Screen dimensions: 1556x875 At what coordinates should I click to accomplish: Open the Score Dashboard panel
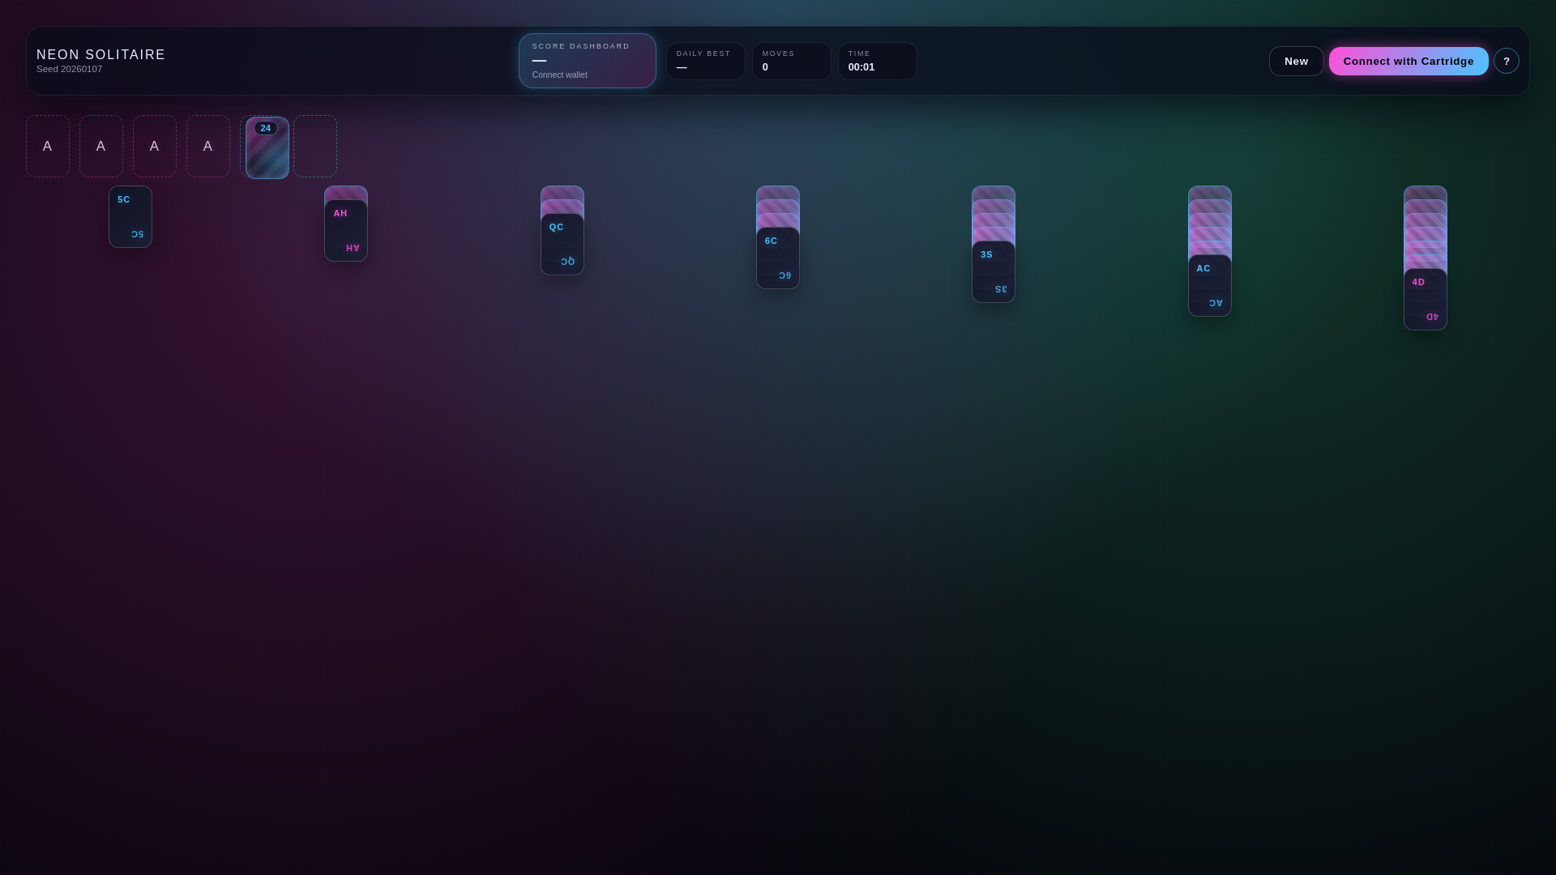click(588, 61)
